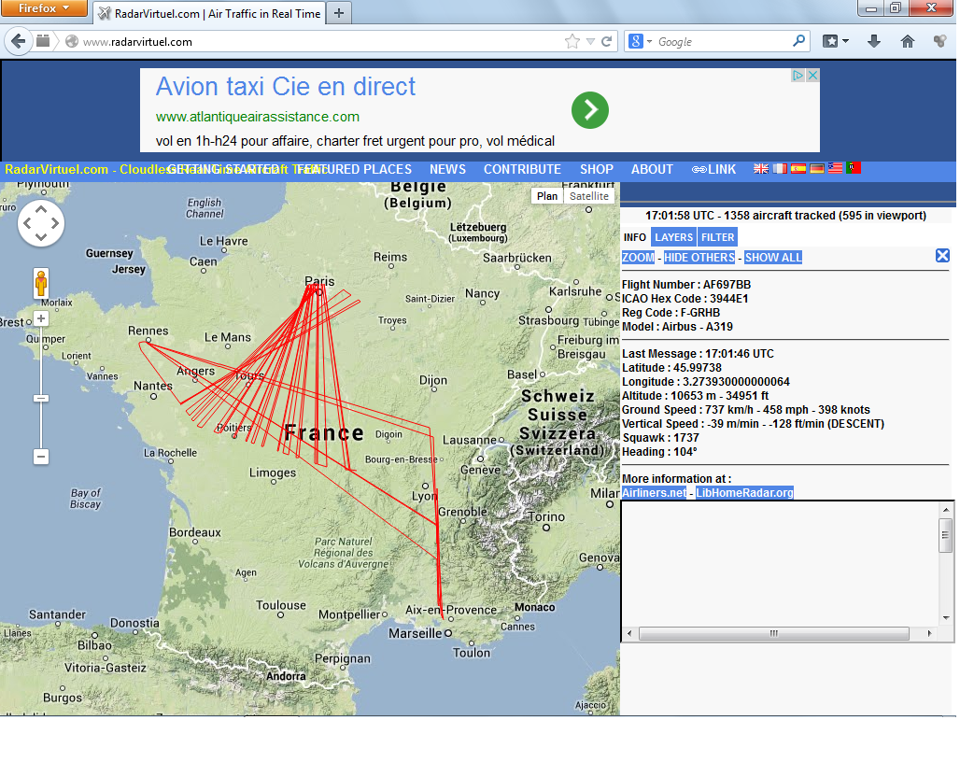
Task: Bookmark this page with the star icon
Action: point(572,41)
